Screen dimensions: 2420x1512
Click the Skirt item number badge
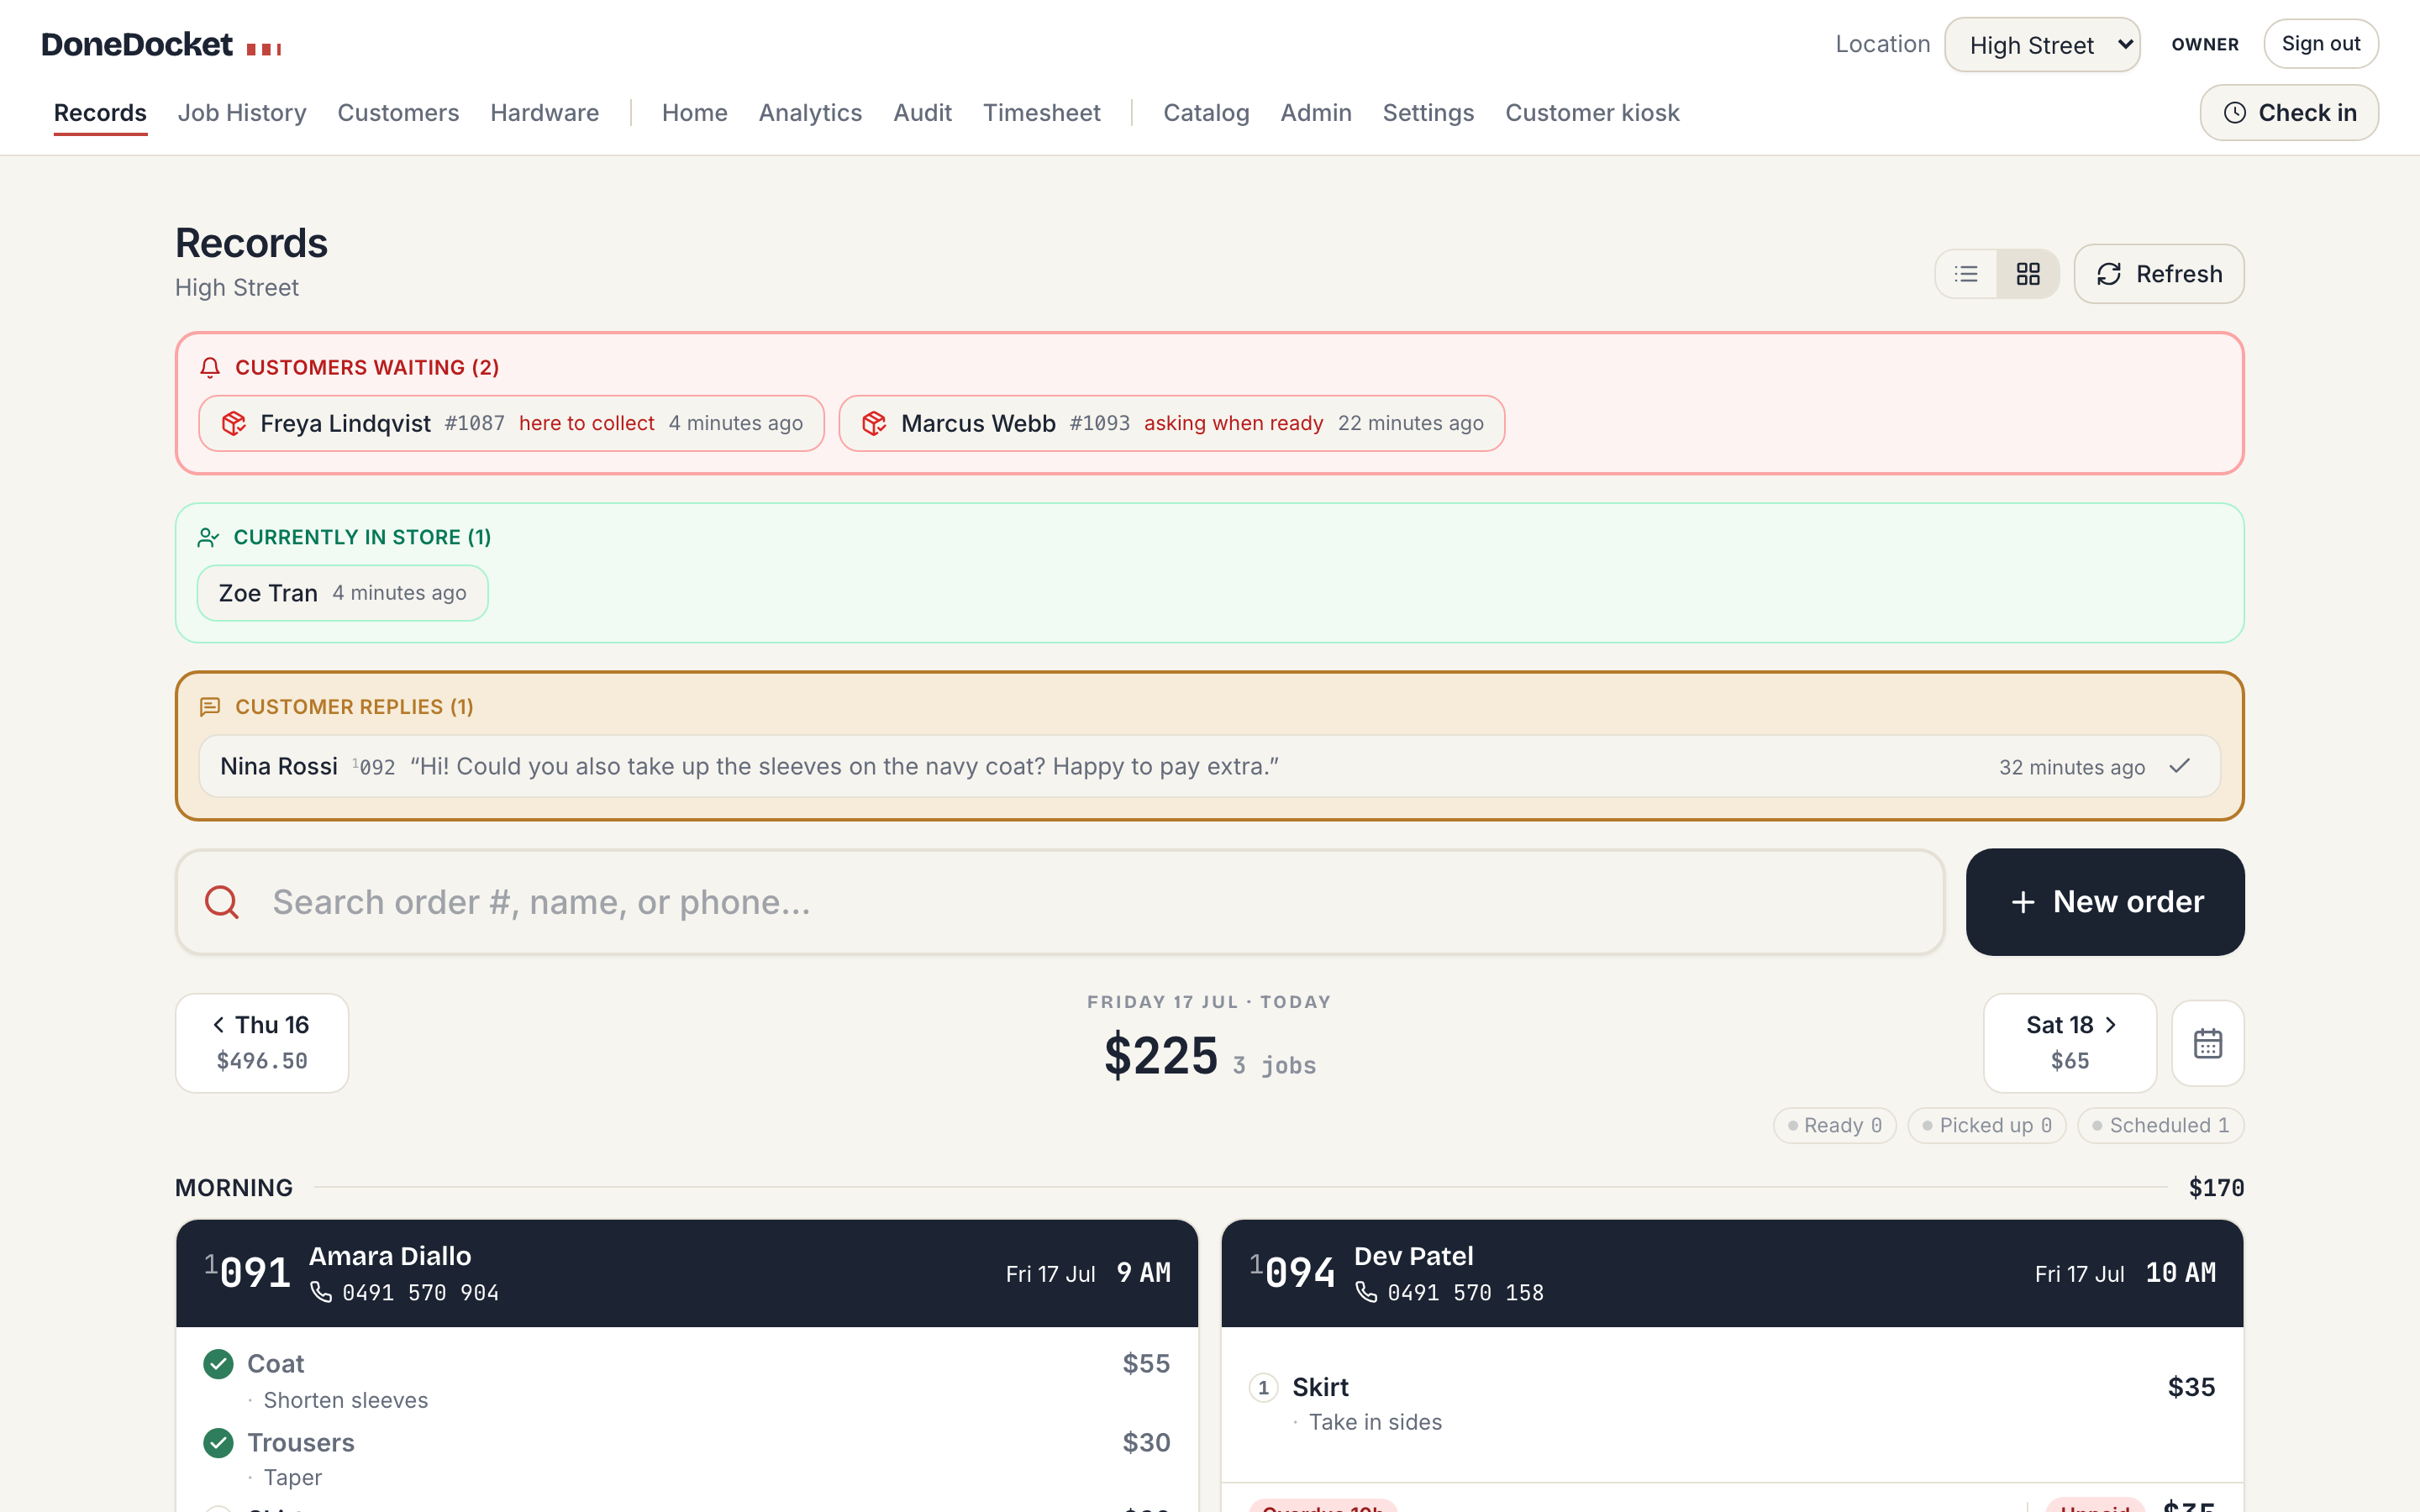(1263, 1388)
